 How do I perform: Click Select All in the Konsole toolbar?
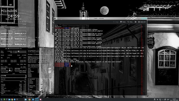click(142, 22)
